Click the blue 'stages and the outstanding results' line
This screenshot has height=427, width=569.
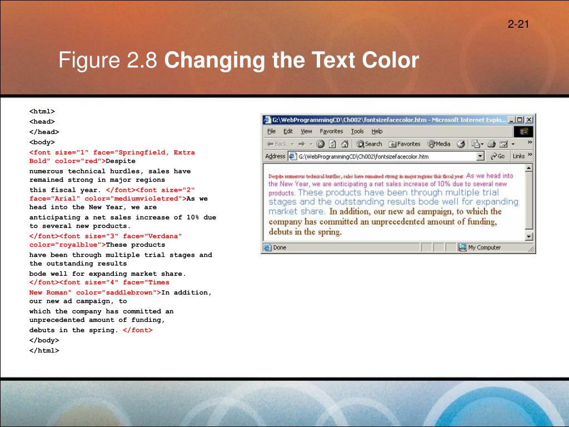tap(393, 202)
